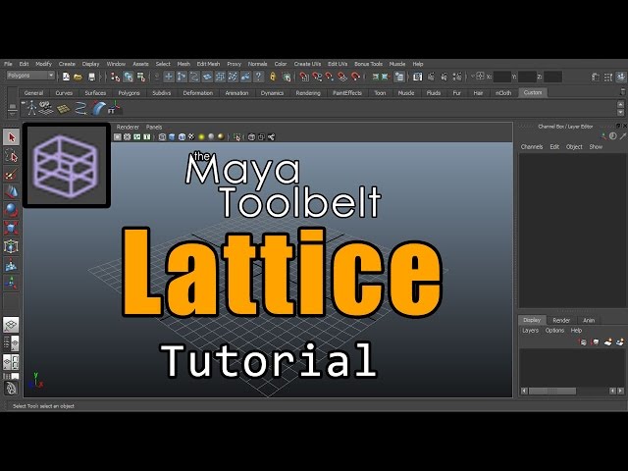This screenshot has height=471, width=628.
Task: Click the FT axis shelf icon
Action: pyautogui.click(x=114, y=108)
